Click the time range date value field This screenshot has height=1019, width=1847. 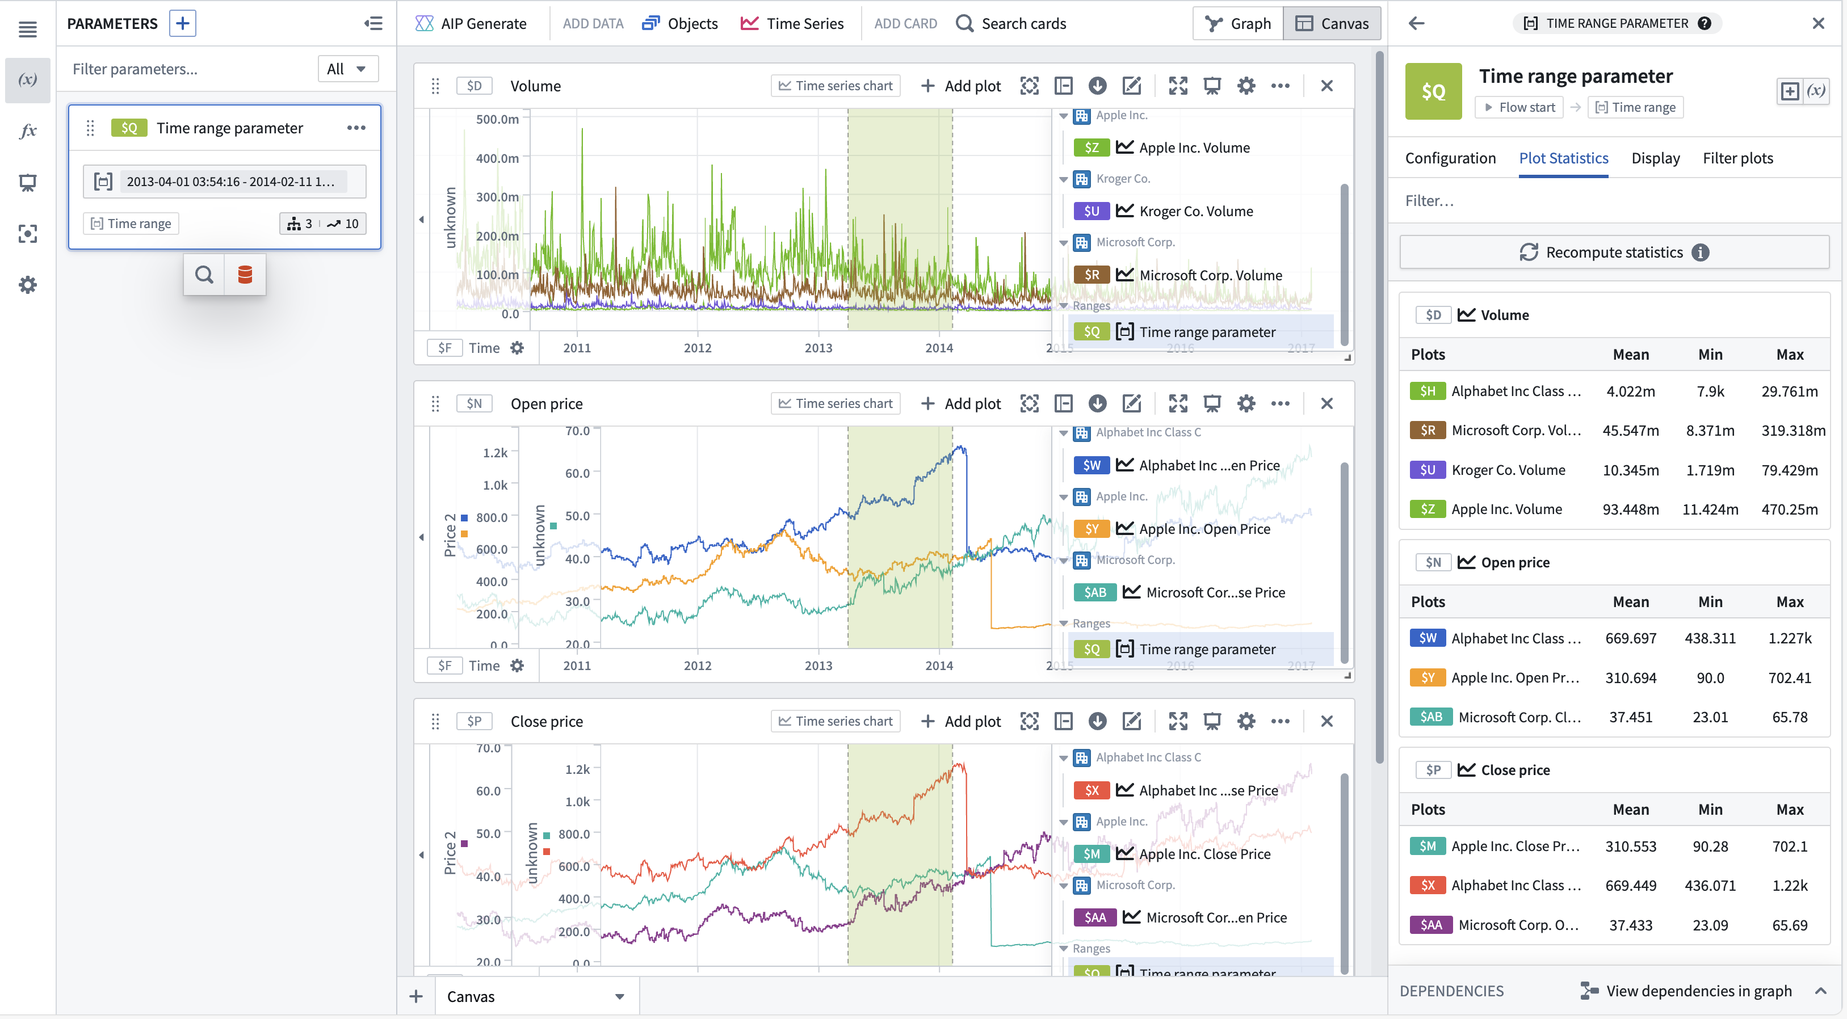pos(224,182)
